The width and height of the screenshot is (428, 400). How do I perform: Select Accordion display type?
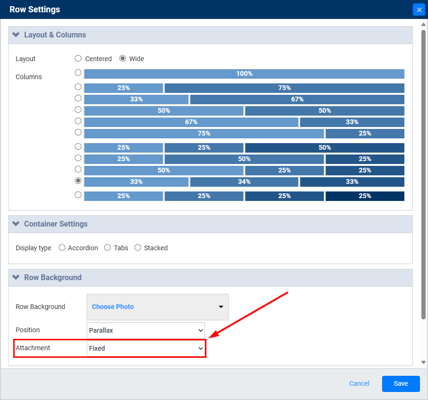(x=62, y=247)
